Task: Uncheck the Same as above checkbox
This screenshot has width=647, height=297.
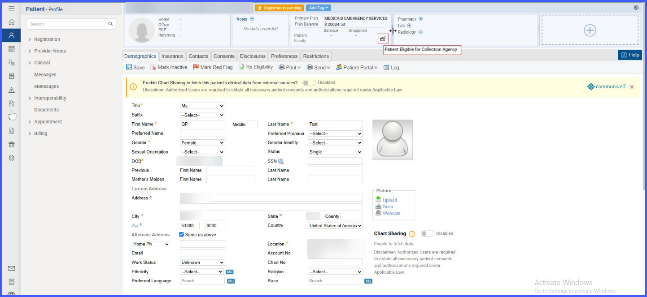Action: [x=181, y=235]
